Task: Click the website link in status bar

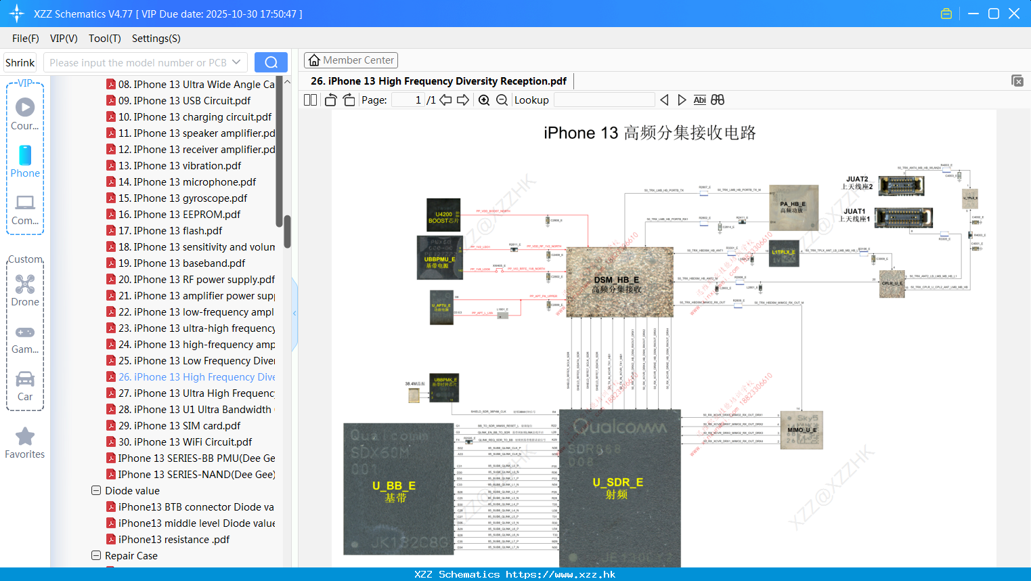Action: [561, 574]
